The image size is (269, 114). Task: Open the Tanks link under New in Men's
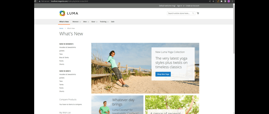[61, 85]
